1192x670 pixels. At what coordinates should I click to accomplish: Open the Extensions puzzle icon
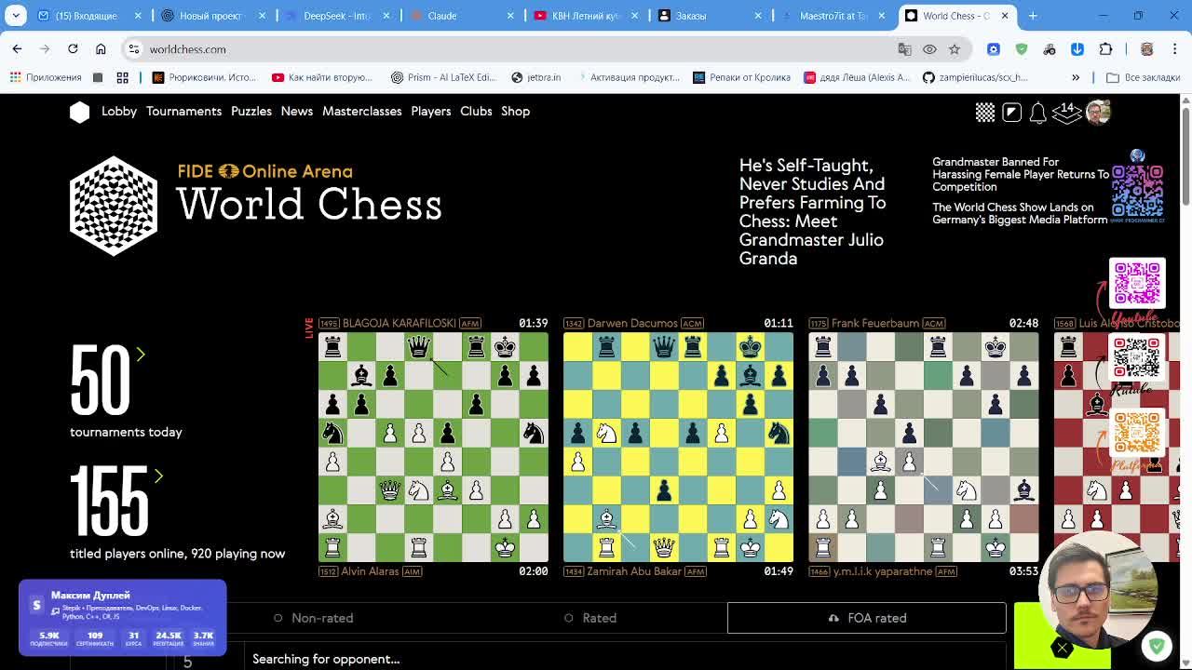pyautogui.click(x=1106, y=49)
